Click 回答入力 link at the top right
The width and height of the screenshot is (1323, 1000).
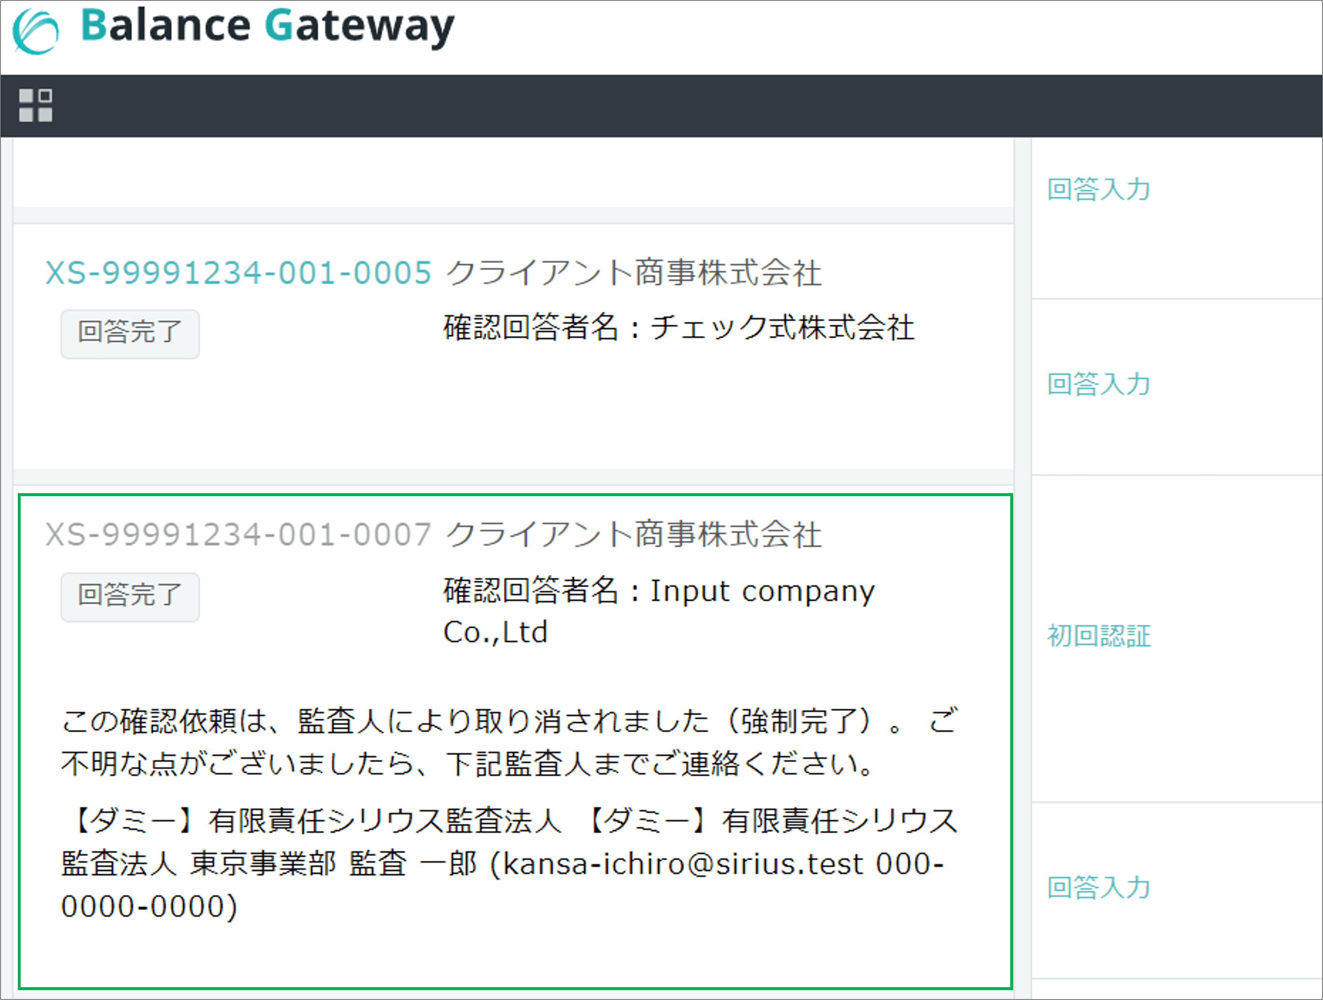[1099, 189]
